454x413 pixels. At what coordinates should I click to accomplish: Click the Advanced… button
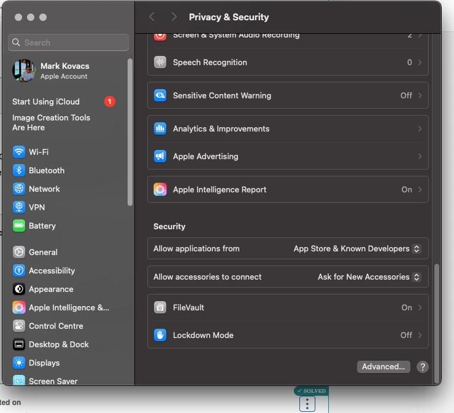pyautogui.click(x=383, y=366)
